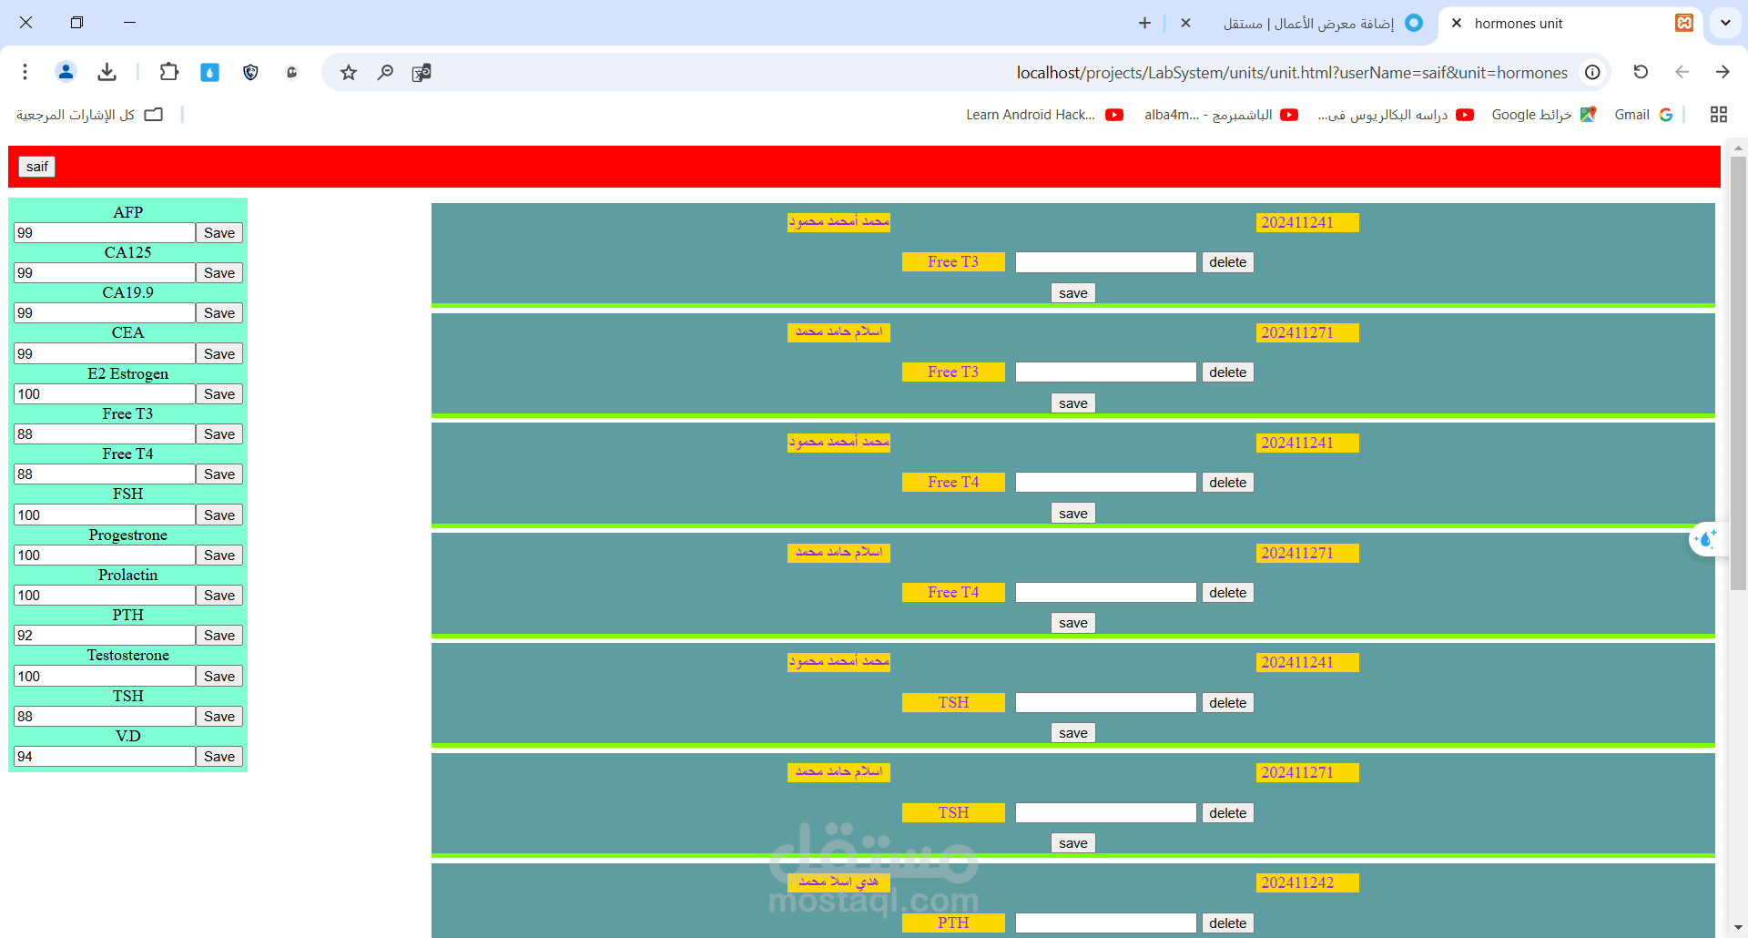Viewport: 1748px width, 938px height.
Task: Close the hormones unit tab
Action: click(x=1457, y=23)
